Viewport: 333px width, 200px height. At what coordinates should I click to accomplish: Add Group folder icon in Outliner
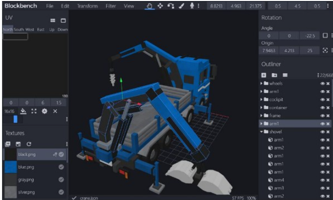pyautogui.click(x=274, y=75)
